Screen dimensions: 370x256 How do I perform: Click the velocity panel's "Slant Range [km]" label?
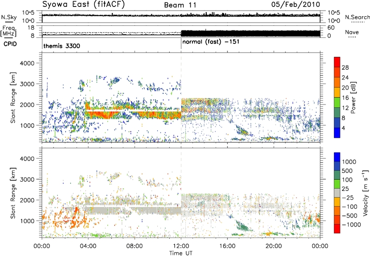coord(13,193)
